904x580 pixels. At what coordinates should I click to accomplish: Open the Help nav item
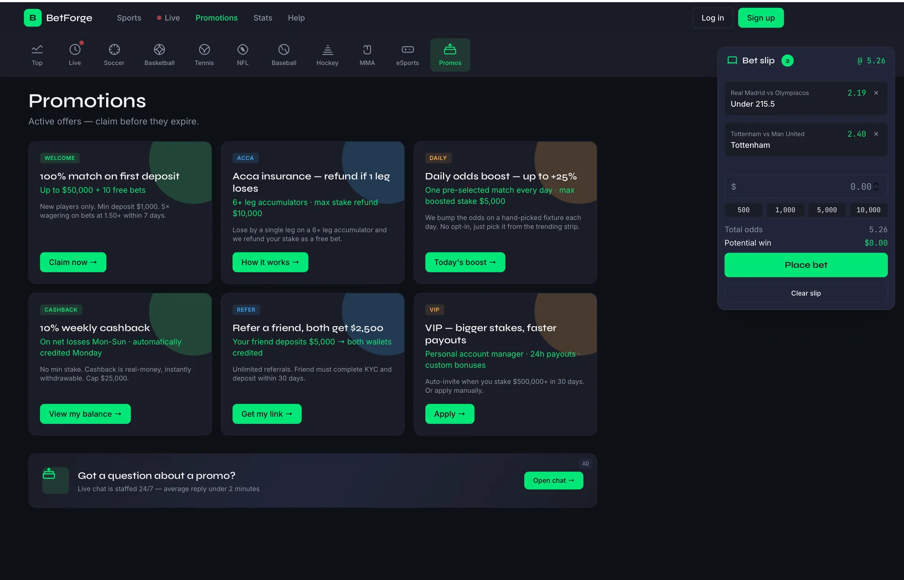(296, 18)
